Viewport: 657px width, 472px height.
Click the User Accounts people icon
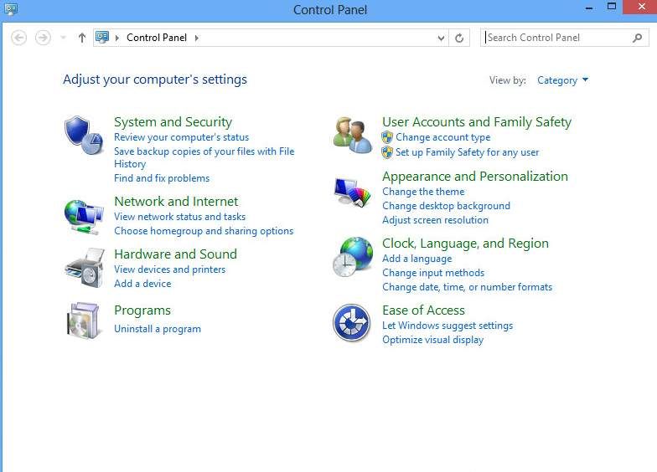tap(352, 135)
